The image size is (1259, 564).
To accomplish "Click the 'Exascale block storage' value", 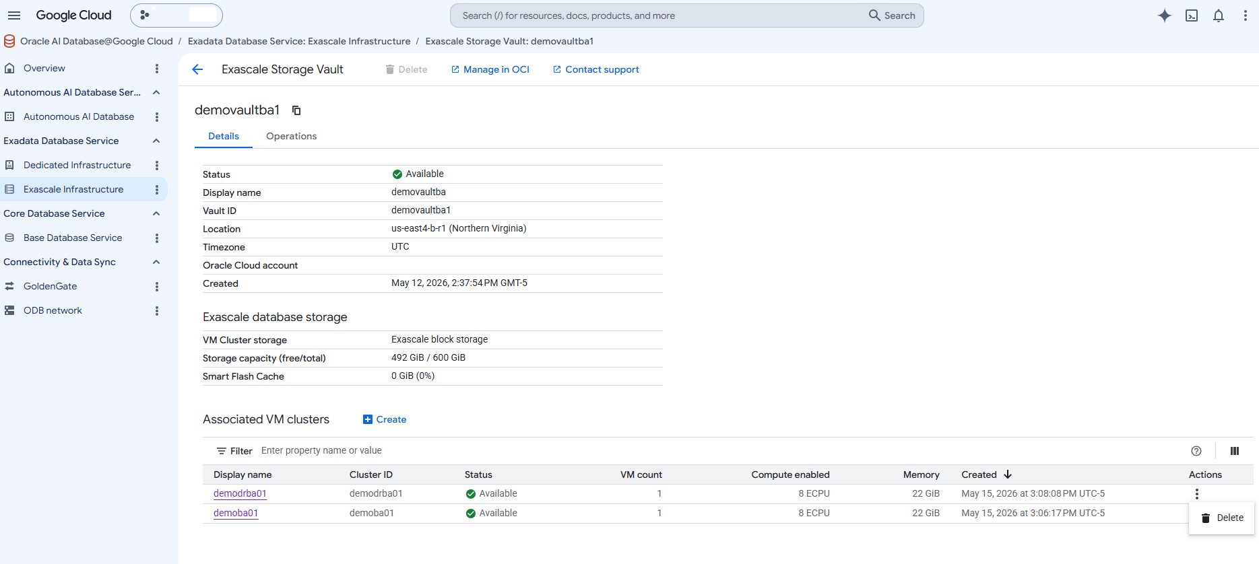I will point(439,339).
